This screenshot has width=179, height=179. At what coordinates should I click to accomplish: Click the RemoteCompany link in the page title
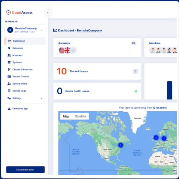(x=89, y=30)
